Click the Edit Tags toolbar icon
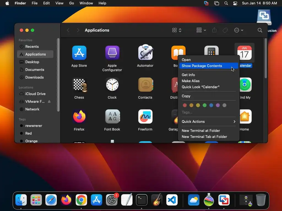Viewport: 282px width, 211px height. click(x=225, y=30)
